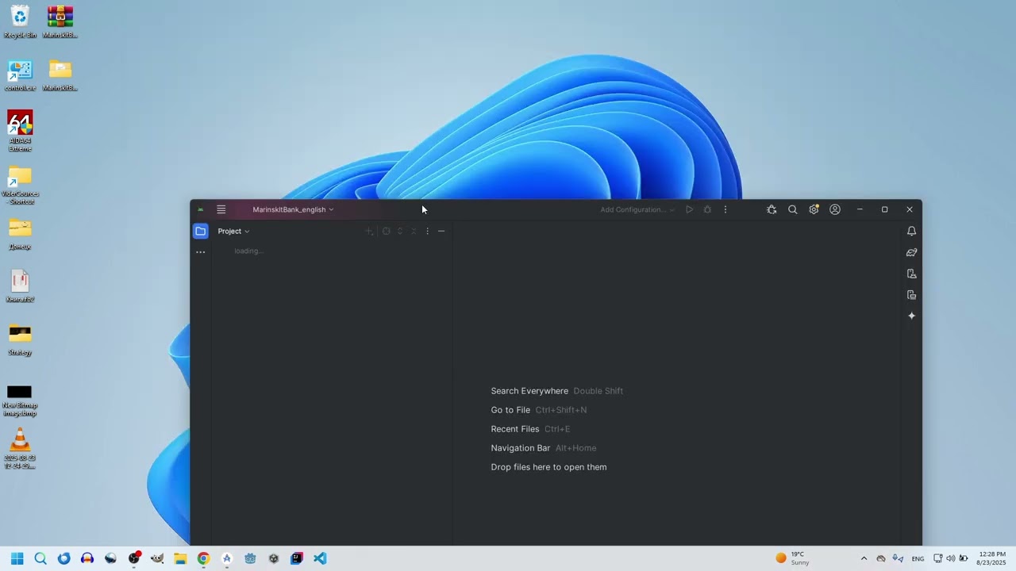1016x571 pixels.
Task: Click the 'loading...' text in Project tree
Action: point(248,251)
